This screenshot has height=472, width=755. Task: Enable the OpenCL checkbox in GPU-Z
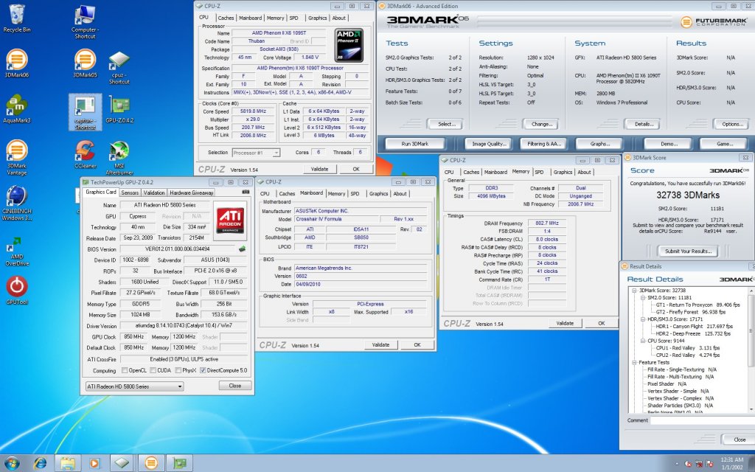(125, 370)
